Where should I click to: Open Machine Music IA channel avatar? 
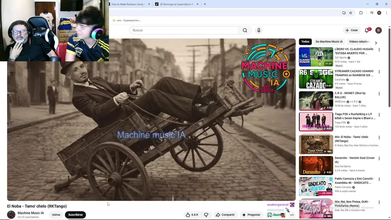[11, 215]
